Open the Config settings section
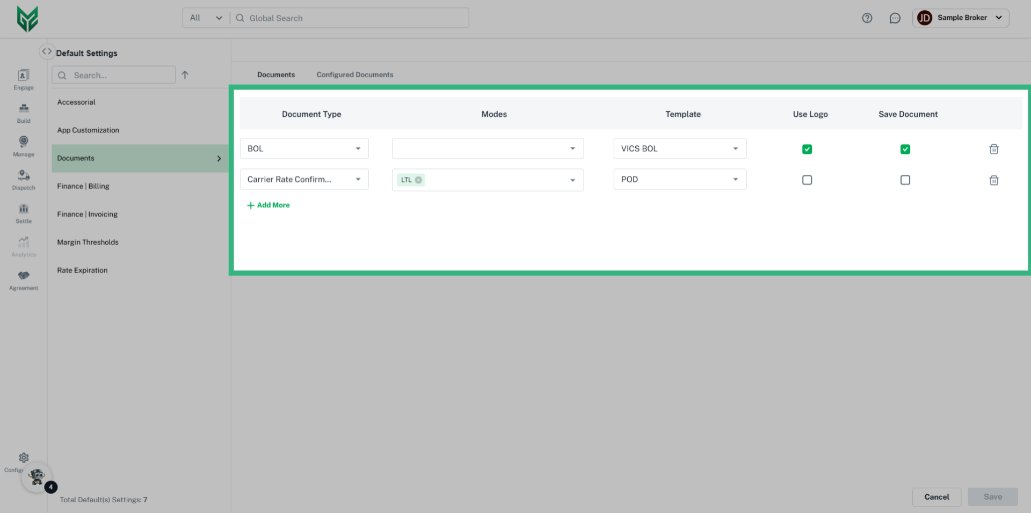The width and height of the screenshot is (1031, 513). click(x=23, y=458)
